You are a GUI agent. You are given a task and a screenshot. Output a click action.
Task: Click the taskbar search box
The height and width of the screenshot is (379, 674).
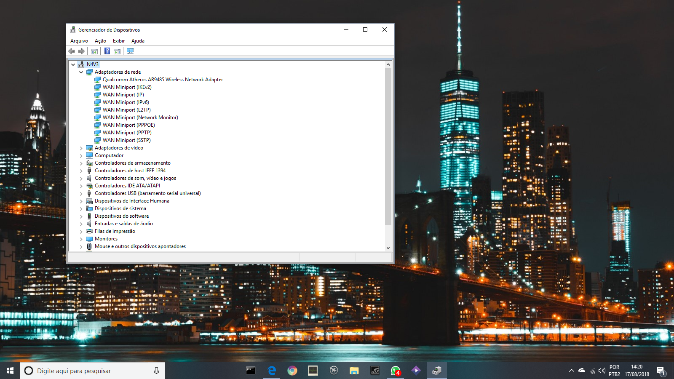pos(93,371)
